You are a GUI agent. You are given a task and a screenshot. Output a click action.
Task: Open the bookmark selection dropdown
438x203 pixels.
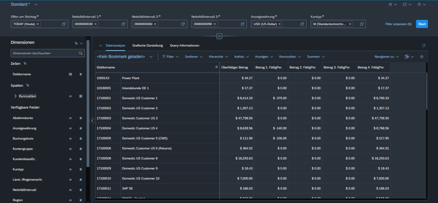click(x=151, y=57)
